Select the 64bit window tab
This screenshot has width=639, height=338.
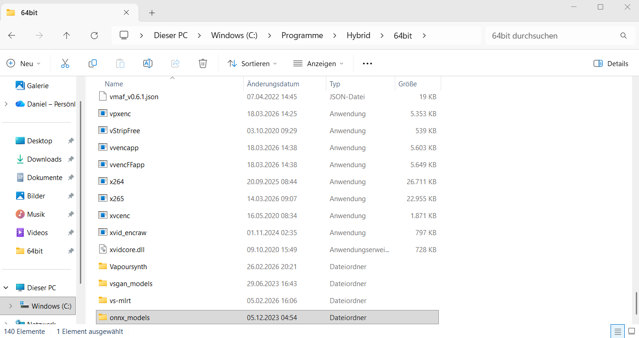tap(69, 12)
